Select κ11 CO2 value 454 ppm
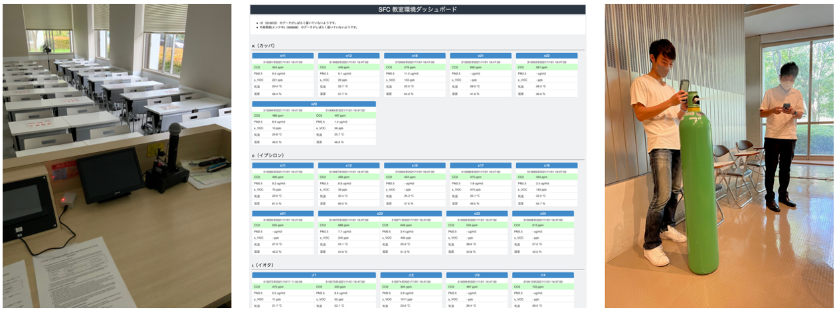Image resolution: width=837 pixels, height=312 pixels. [279, 67]
